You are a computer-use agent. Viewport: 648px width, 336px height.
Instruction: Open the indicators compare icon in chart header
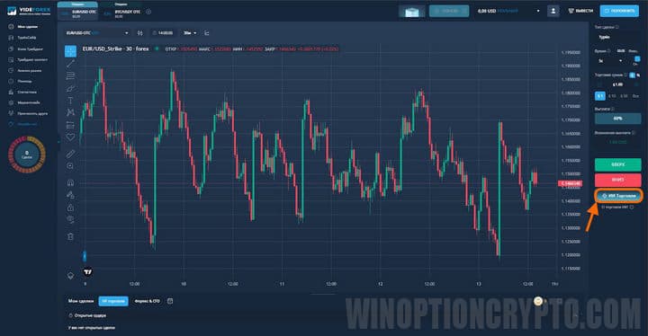point(140,33)
